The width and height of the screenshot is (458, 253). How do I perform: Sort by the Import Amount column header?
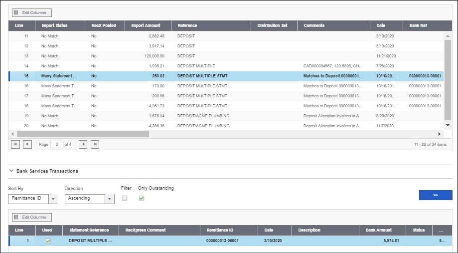[x=146, y=25]
